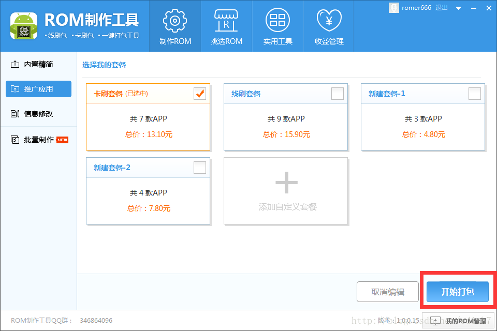Click the Android ROM tool logo
The image size is (497, 331).
[x=24, y=26]
